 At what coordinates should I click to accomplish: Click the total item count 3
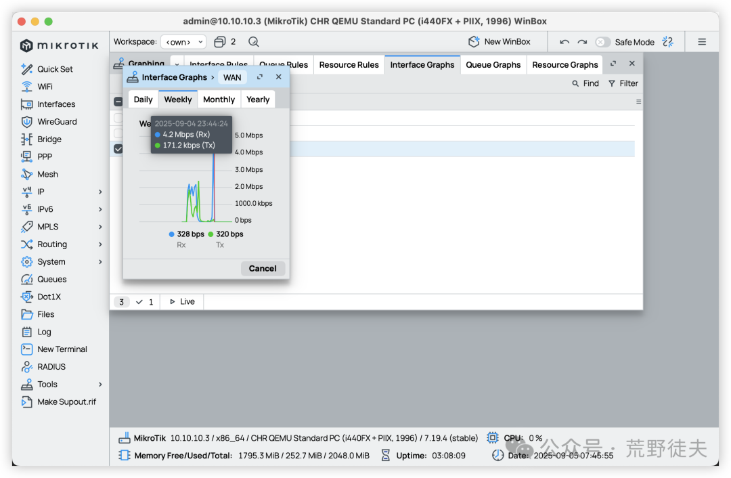pos(122,302)
